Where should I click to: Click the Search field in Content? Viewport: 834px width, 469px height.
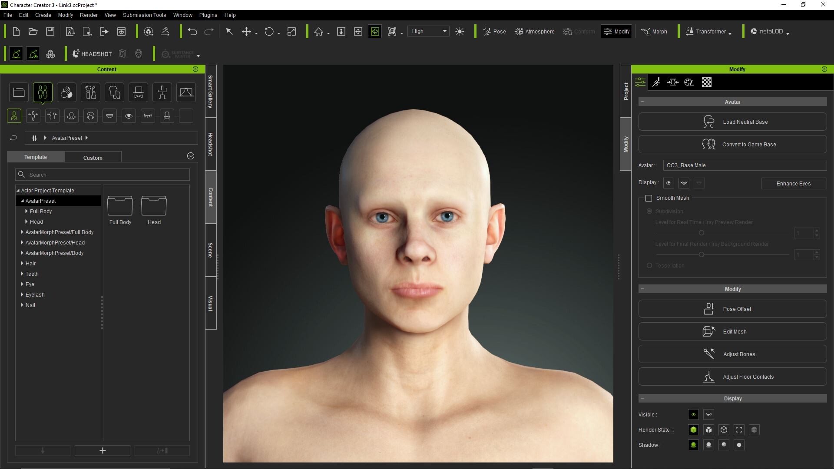point(103,175)
